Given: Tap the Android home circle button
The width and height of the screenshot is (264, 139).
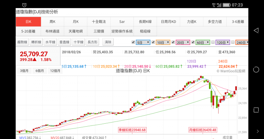Looking at the screenshot, I should coord(256,69).
